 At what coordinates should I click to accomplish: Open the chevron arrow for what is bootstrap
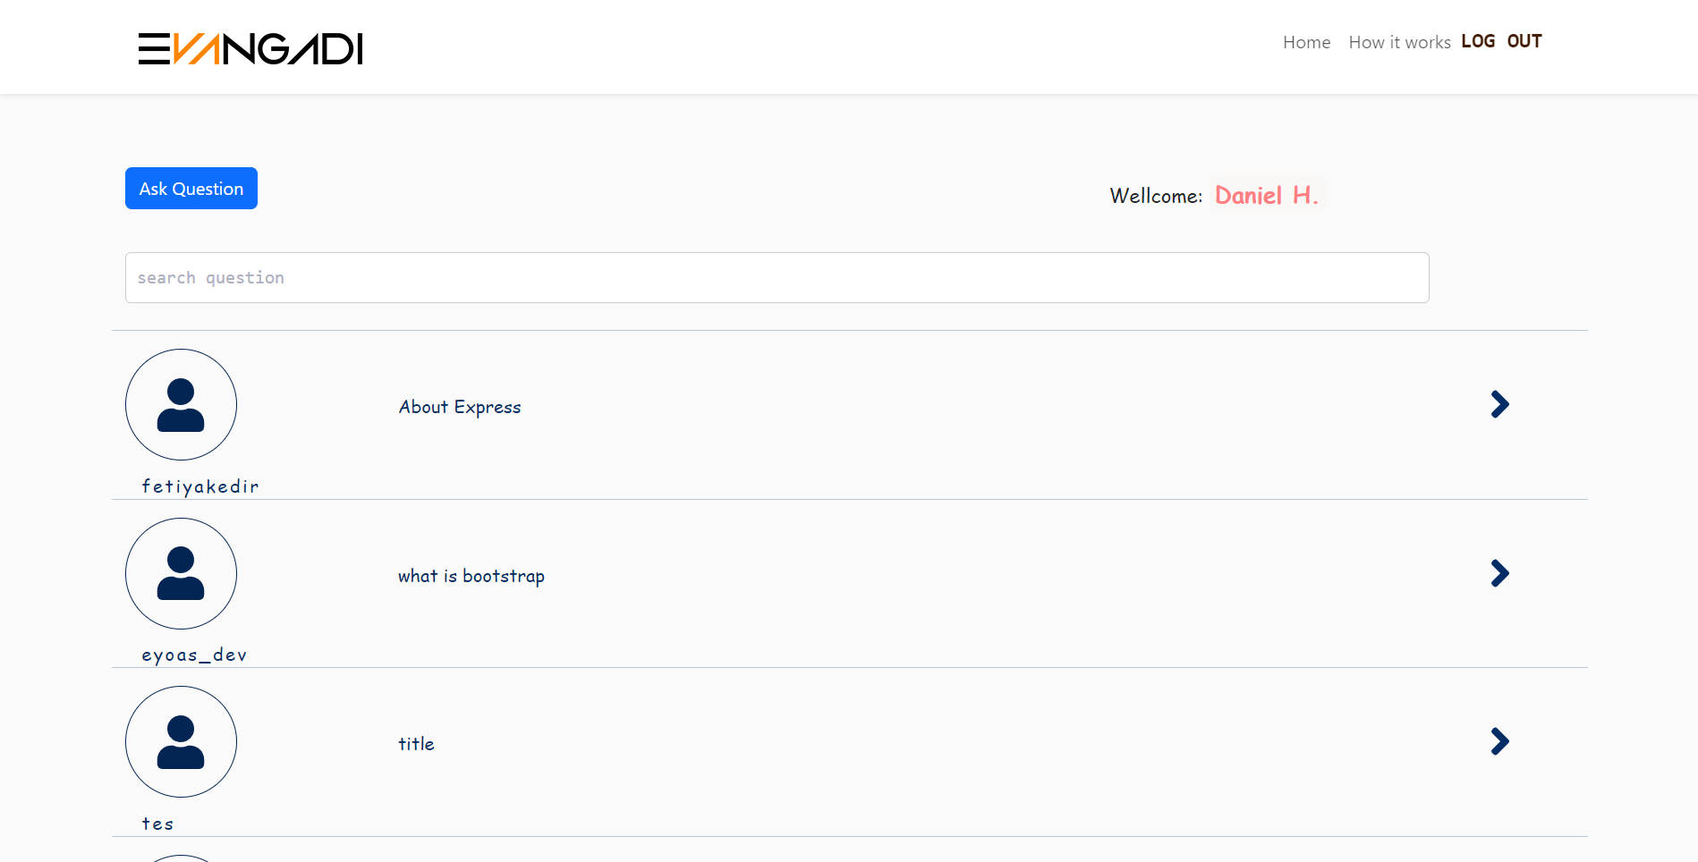tap(1499, 573)
